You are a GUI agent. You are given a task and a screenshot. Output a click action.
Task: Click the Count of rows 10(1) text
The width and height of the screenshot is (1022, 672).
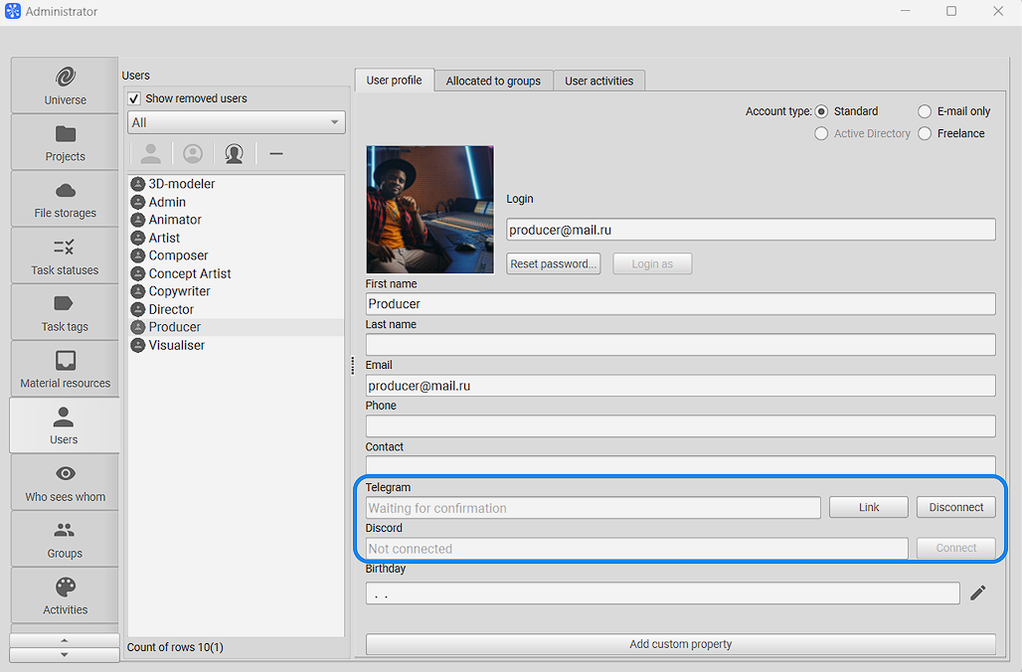coord(175,647)
